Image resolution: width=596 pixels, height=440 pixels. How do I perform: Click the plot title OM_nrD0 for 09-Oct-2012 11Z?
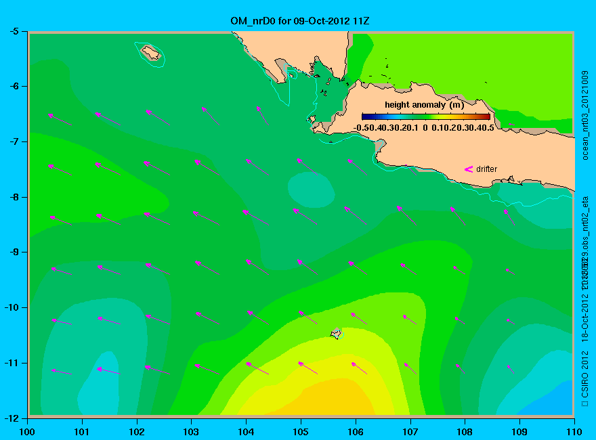tap(300, 21)
